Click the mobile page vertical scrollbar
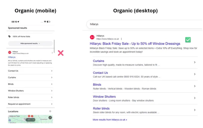 (54, 46)
